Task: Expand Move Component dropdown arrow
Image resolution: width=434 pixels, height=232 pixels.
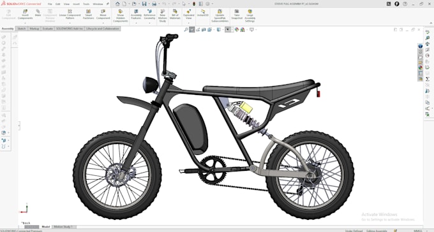Action: (103, 23)
